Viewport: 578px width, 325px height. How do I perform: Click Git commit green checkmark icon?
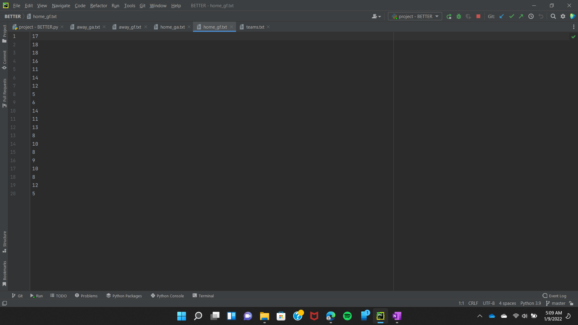tap(511, 17)
